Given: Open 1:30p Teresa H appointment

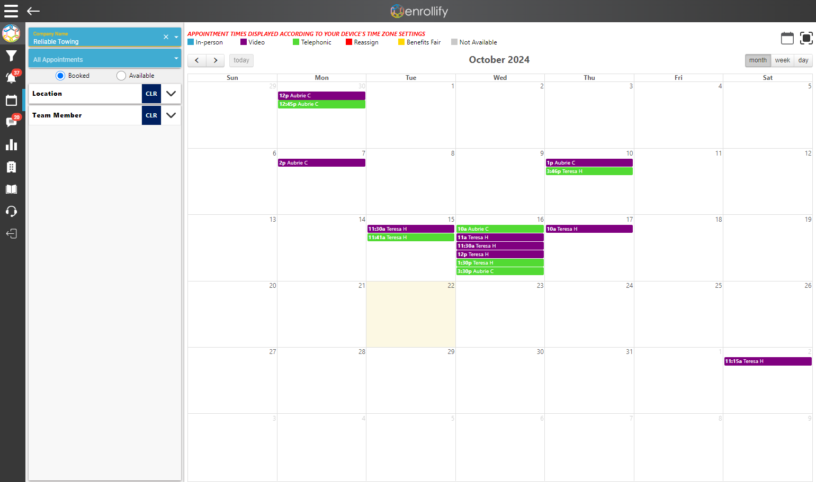Looking at the screenshot, I should pos(500,263).
